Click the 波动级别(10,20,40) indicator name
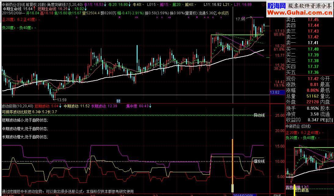 [17, 106]
